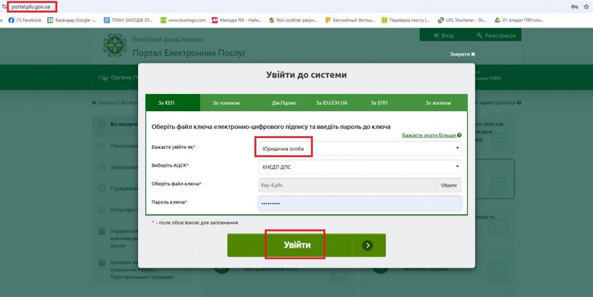The width and height of the screenshot is (593, 297).
Task: Click the Портал Електронних Послуг title
Action: pos(189,53)
